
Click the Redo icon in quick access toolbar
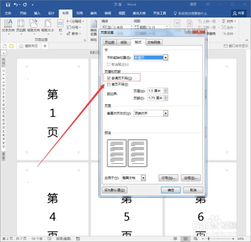coord(25,5)
